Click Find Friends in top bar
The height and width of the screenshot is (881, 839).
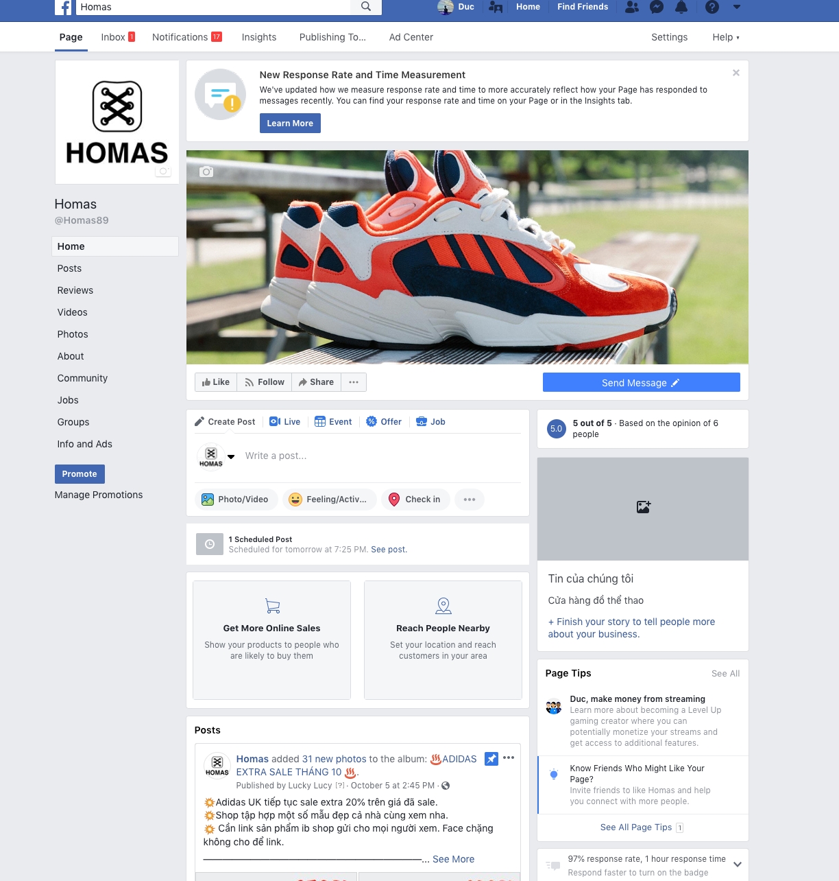click(x=583, y=7)
